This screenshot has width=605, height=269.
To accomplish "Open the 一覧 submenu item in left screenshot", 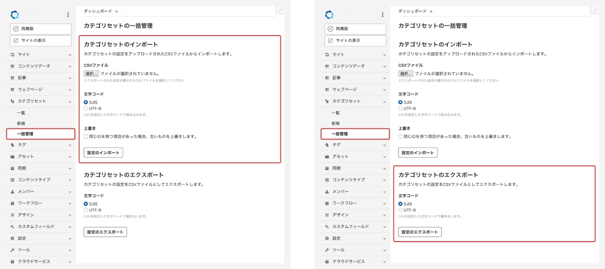I will 21,113.
